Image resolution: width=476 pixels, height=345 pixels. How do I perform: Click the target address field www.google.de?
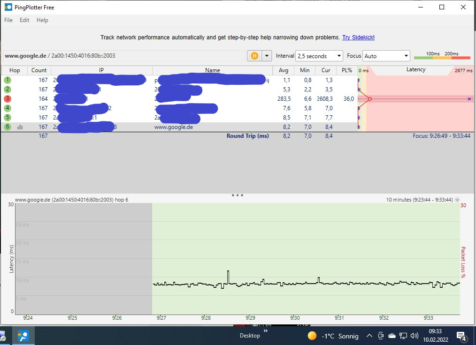pos(124,56)
